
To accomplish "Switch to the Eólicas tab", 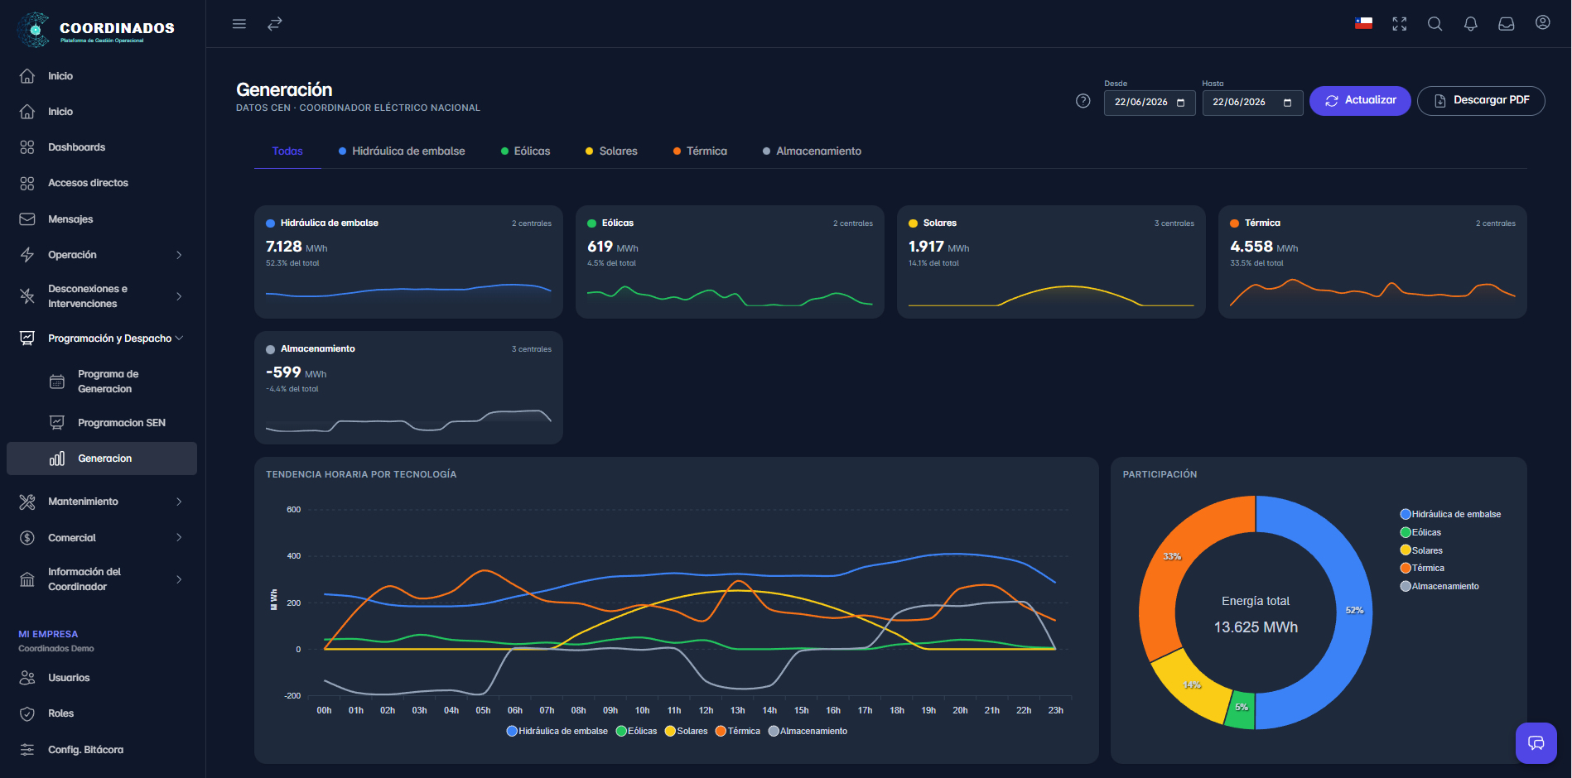I will point(525,151).
